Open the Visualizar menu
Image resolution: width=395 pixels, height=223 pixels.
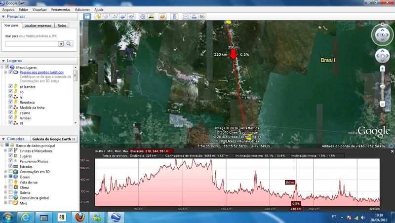pyautogui.click(x=39, y=9)
